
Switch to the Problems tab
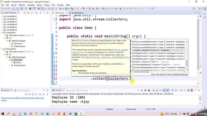point(83,91)
